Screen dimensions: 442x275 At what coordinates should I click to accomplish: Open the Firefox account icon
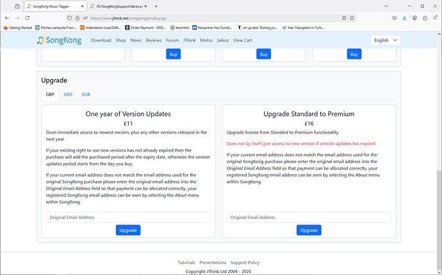pos(414,18)
